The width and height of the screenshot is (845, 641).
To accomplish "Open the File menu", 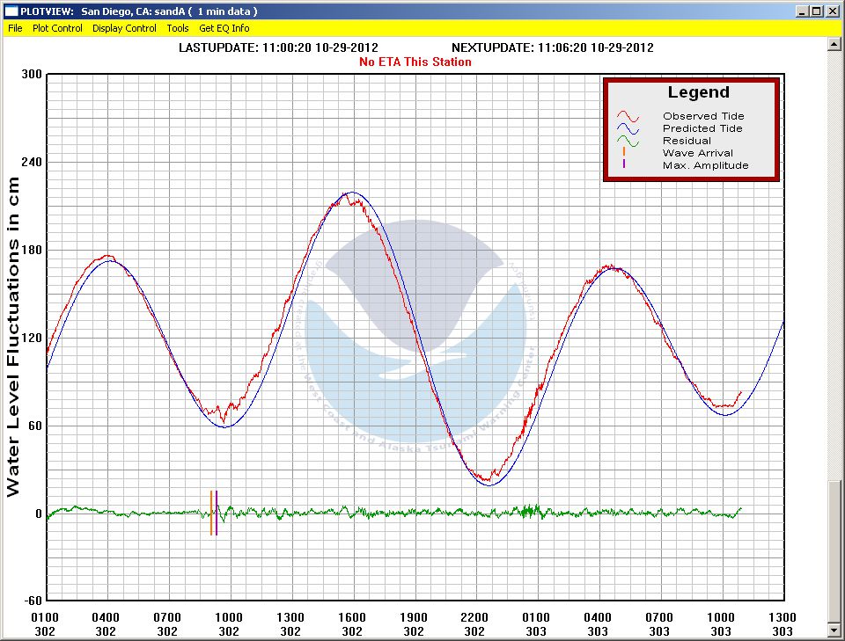I will click(15, 28).
